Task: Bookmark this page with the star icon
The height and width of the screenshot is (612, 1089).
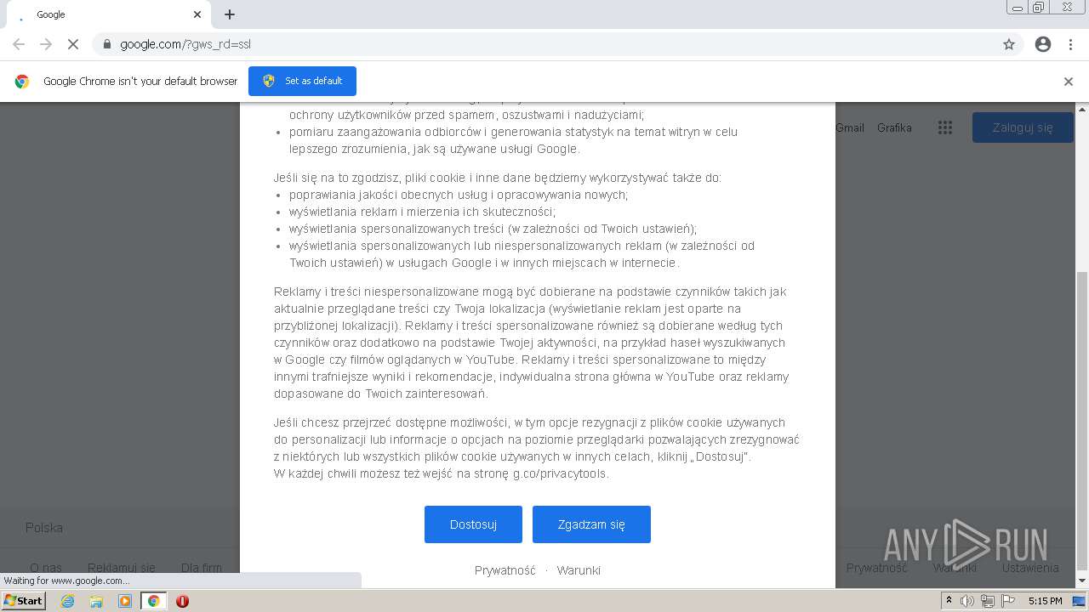Action: (1009, 44)
